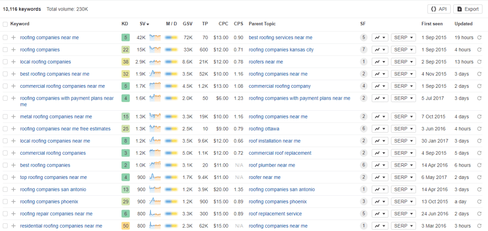The width and height of the screenshot is (488, 231).
Task: Follow 'commercial roof replacement' parent topic link
Action: [x=280, y=153]
